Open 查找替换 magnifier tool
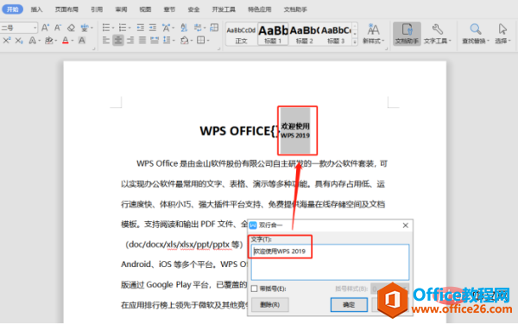Image resolution: width=518 pixels, height=324 pixels. [476, 34]
